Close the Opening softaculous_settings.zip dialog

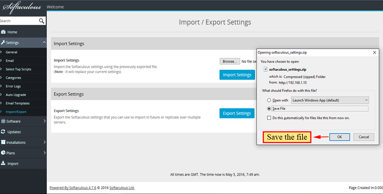coord(375,52)
